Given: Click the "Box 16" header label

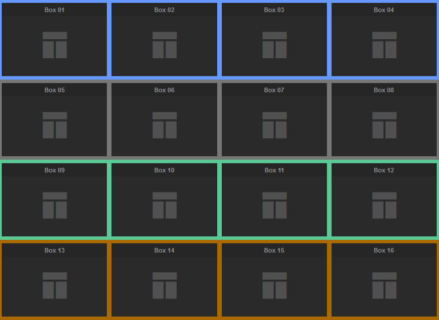Looking at the screenshot, I should (384, 250).
